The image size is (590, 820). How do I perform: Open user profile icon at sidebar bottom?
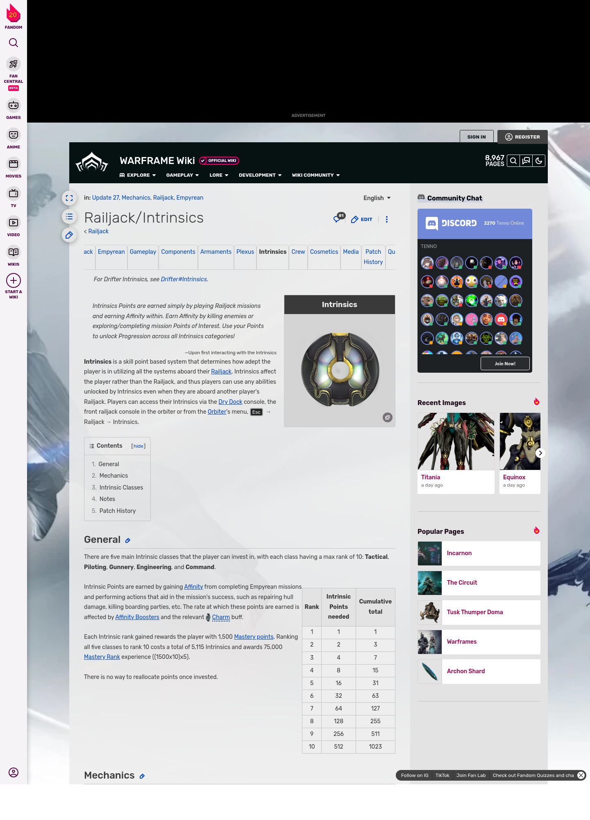(14, 772)
